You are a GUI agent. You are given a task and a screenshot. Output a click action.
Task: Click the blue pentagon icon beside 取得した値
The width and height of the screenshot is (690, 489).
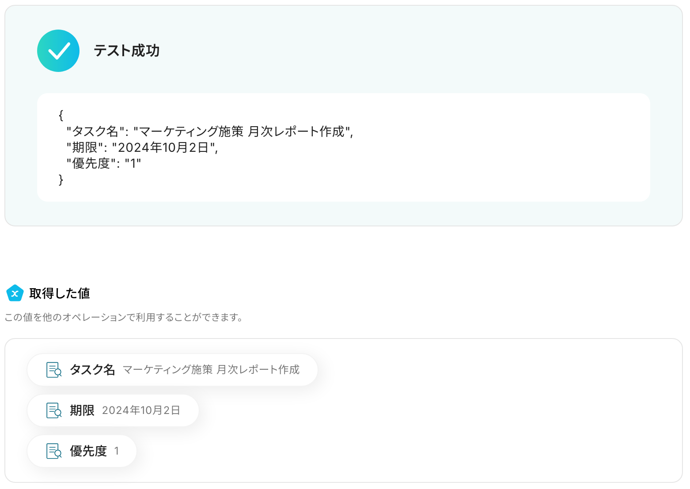(15, 293)
